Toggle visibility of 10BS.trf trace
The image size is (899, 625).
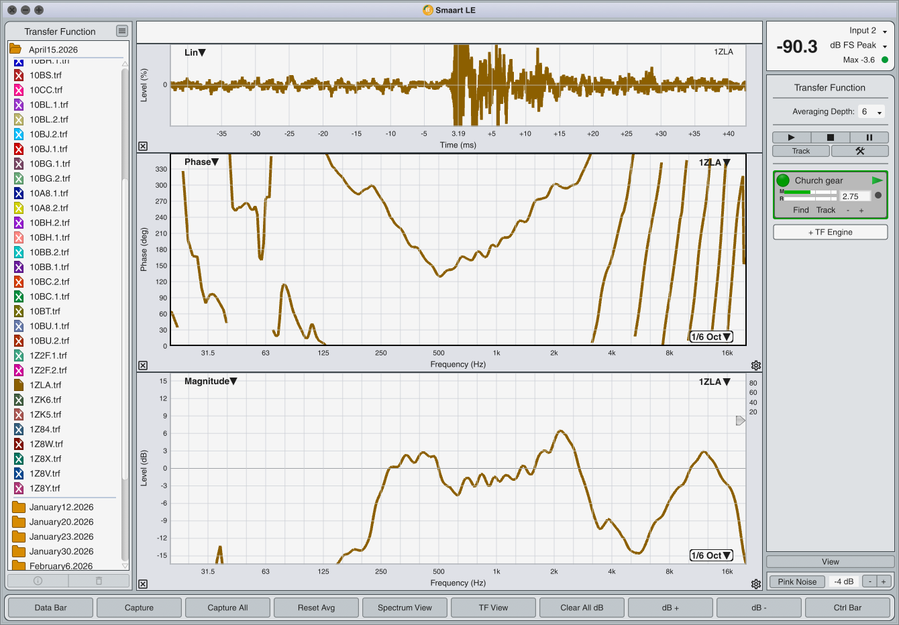tap(19, 75)
